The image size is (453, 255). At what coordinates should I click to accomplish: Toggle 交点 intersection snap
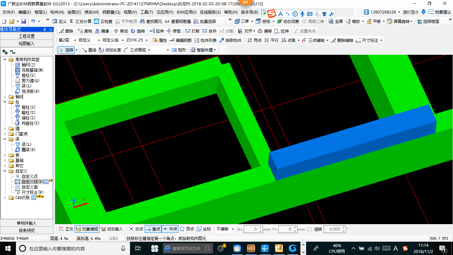(136, 229)
